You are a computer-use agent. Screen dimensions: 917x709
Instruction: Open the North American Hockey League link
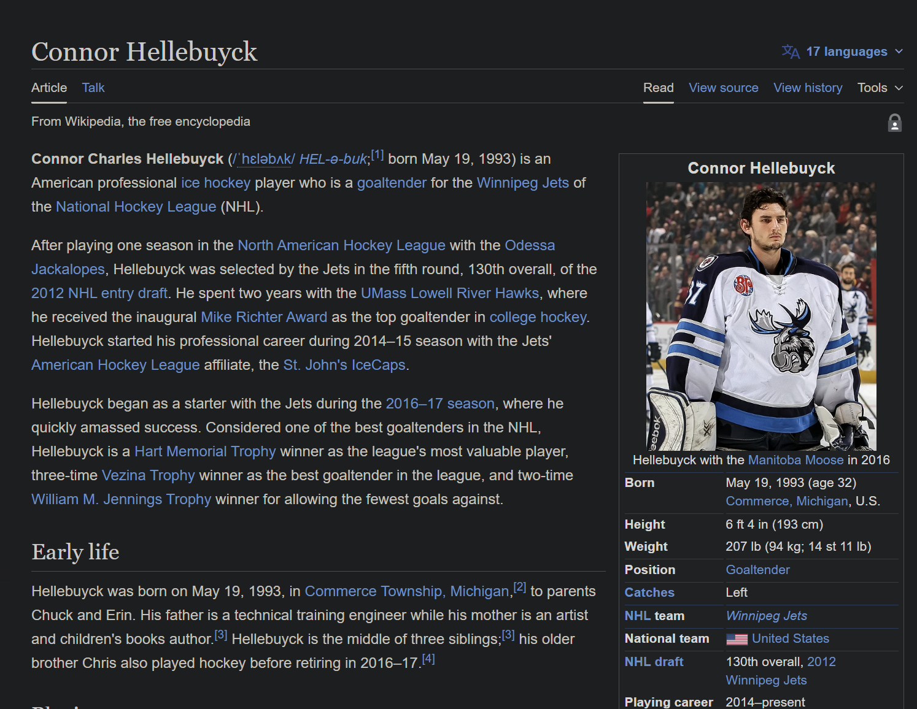(341, 245)
